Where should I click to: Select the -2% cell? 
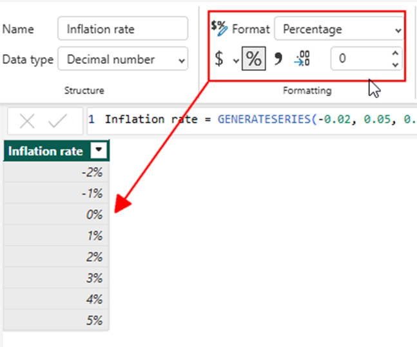click(x=56, y=172)
